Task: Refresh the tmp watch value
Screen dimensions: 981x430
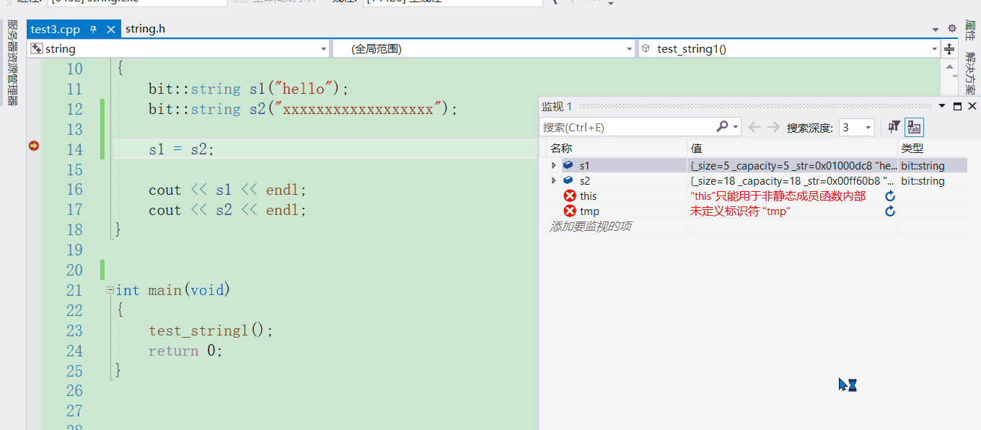Action: click(890, 211)
